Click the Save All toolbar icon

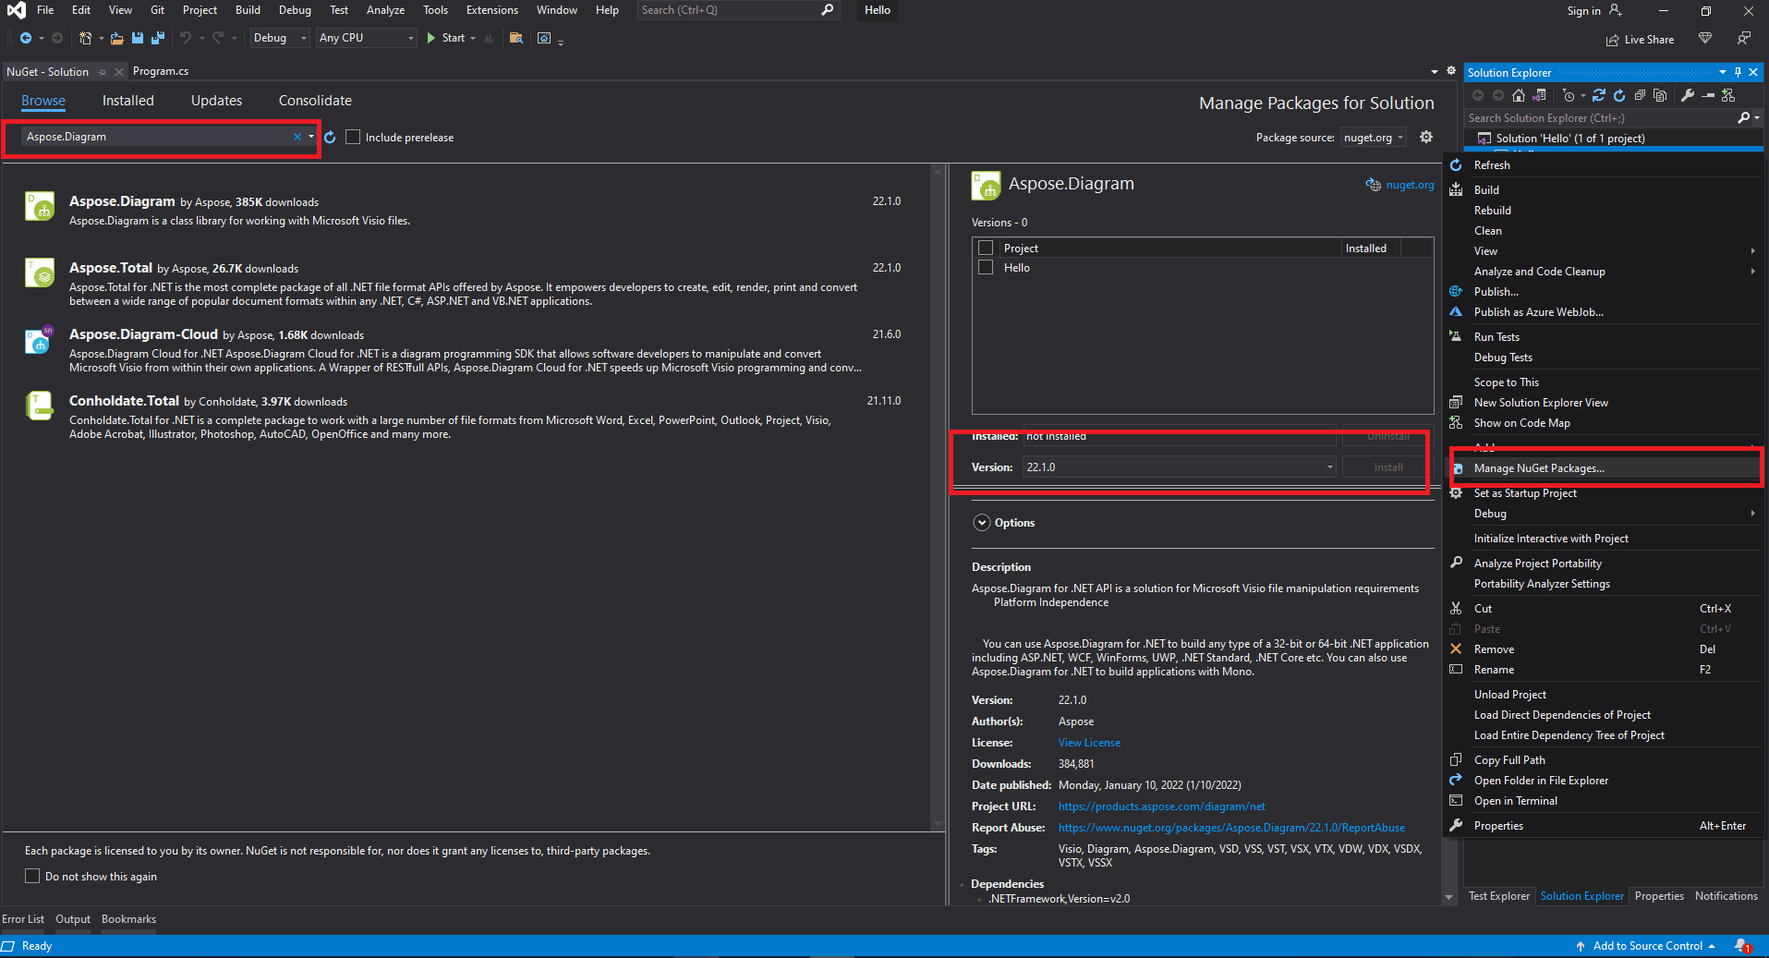[157, 38]
